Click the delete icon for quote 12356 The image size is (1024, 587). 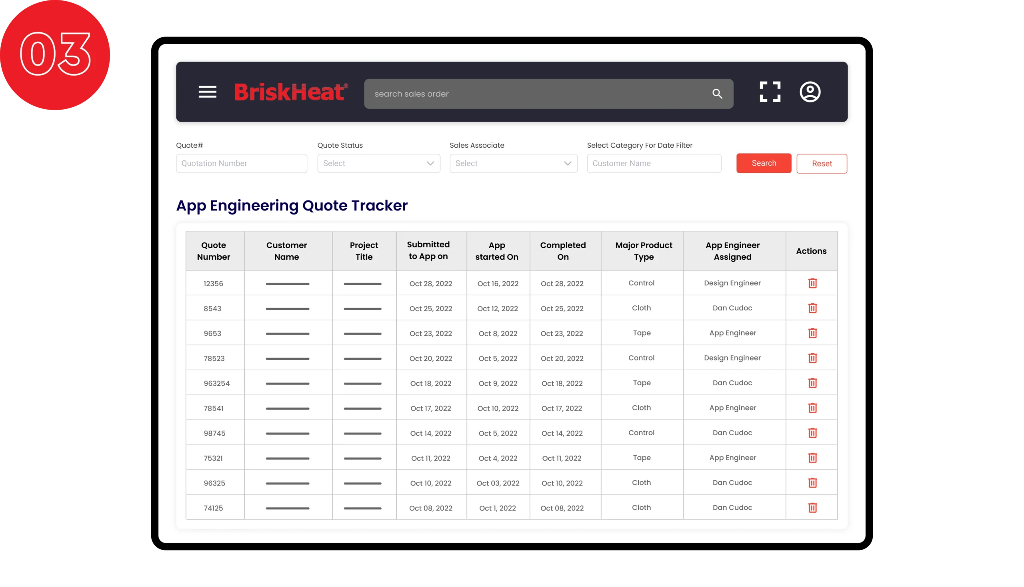[812, 282]
